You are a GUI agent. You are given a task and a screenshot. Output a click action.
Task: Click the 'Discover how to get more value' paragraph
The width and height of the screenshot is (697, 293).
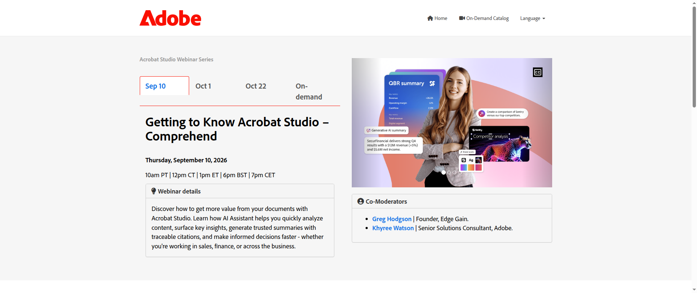pos(237,227)
